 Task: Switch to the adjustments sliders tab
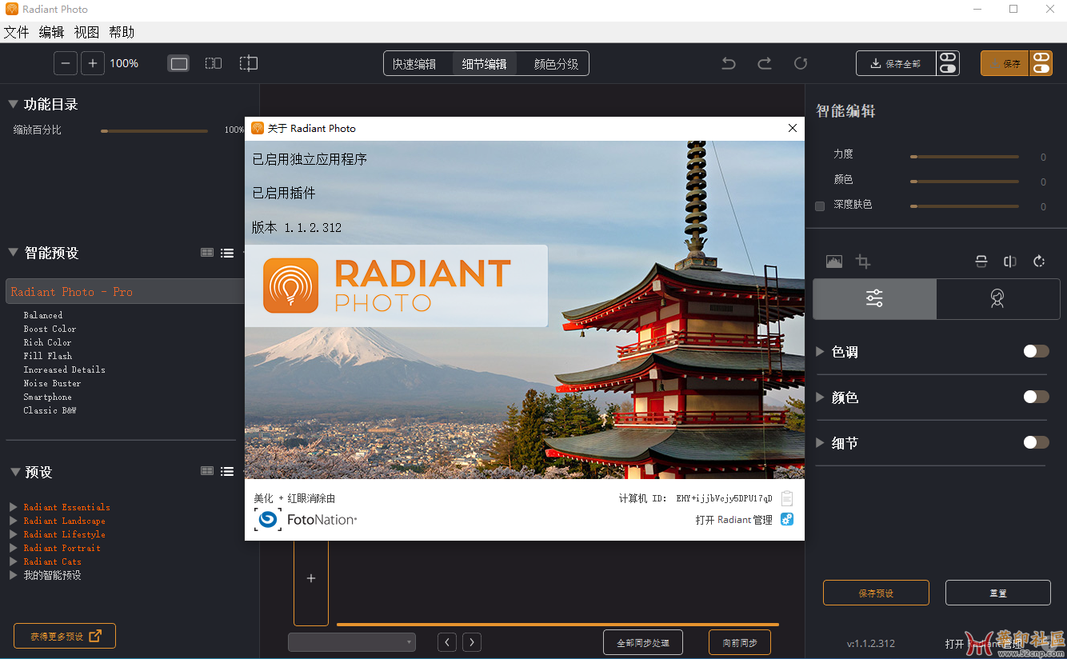point(874,299)
